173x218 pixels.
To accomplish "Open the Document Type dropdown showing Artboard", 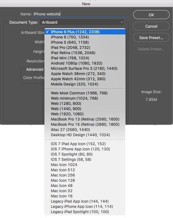I will (x=82, y=22).
